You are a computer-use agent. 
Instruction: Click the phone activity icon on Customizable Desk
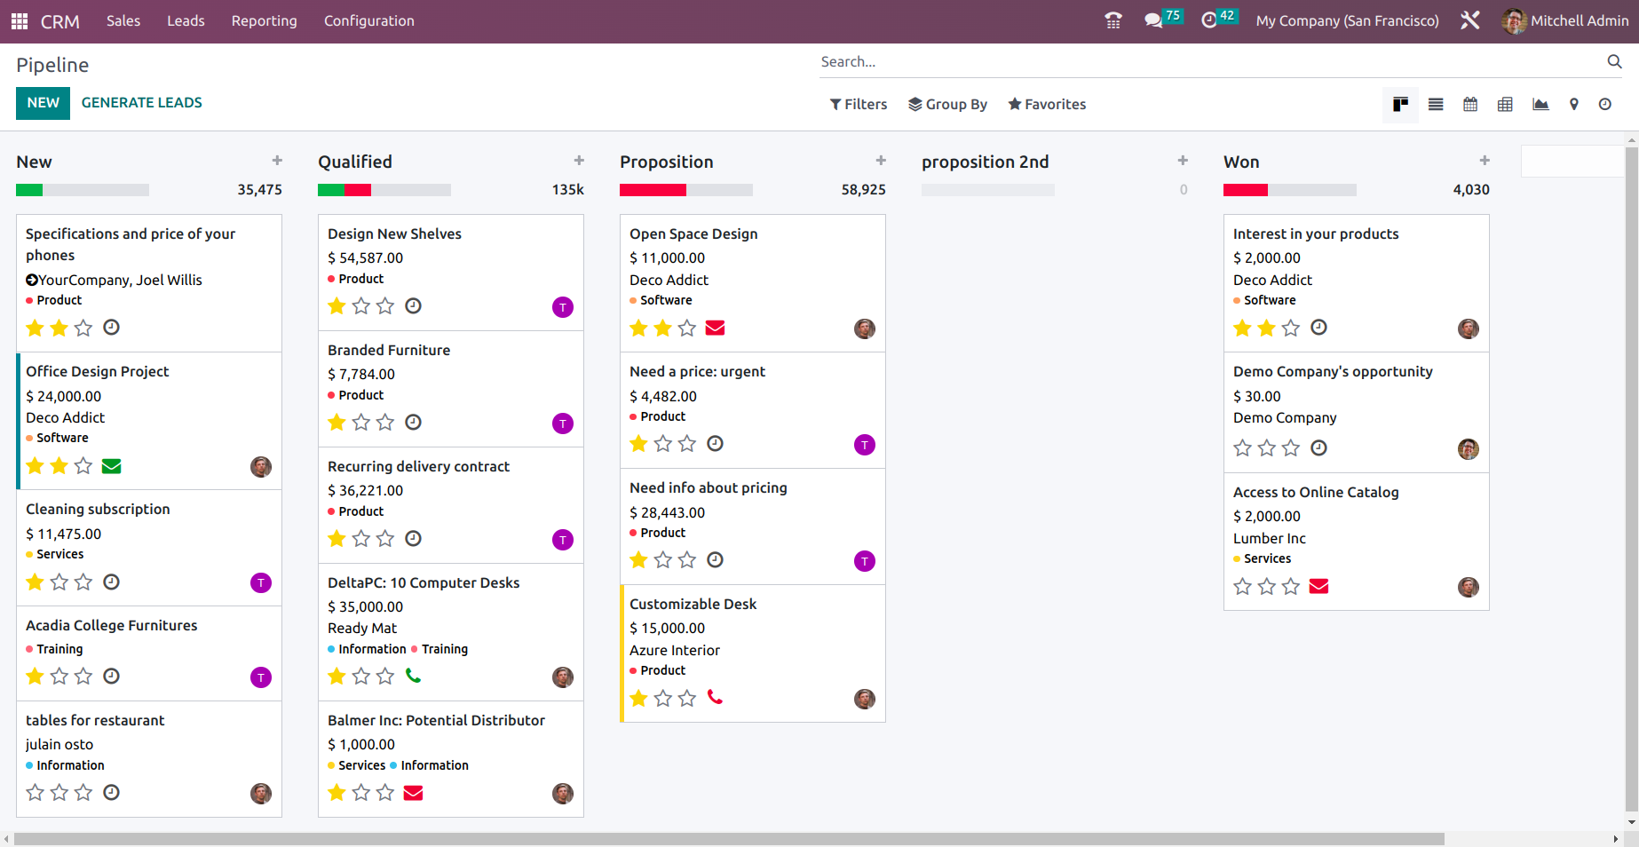[x=716, y=698]
